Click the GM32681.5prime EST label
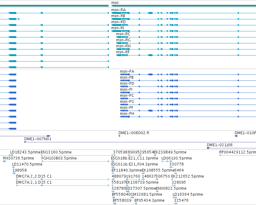256x205 pixels. click(x=146, y=194)
